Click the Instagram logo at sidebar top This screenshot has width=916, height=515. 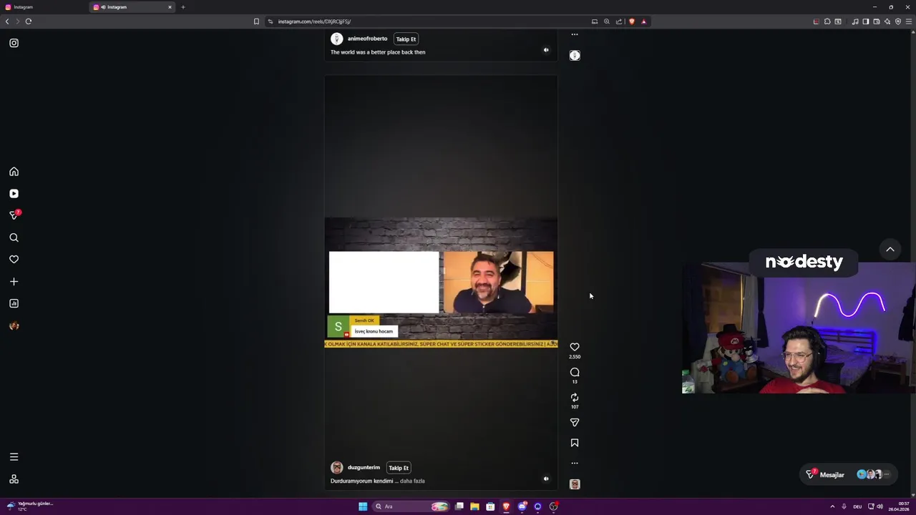pyautogui.click(x=14, y=43)
